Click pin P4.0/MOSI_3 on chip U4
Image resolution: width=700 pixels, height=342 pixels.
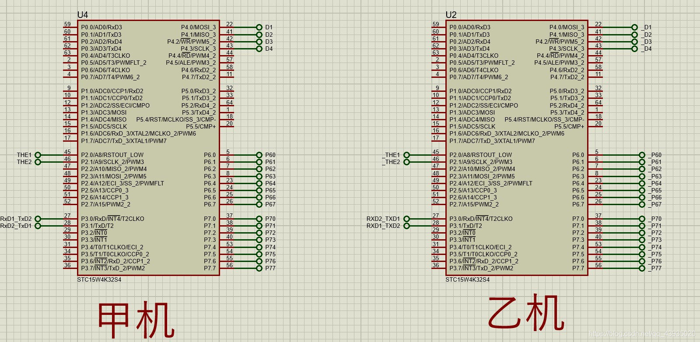(x=199, y=27)
